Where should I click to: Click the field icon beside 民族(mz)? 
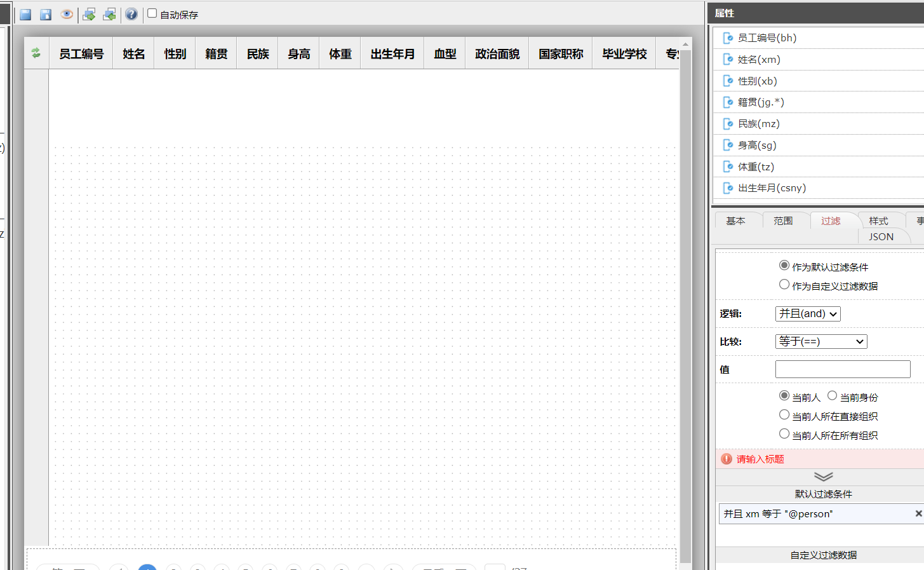(x=728, y=124)
